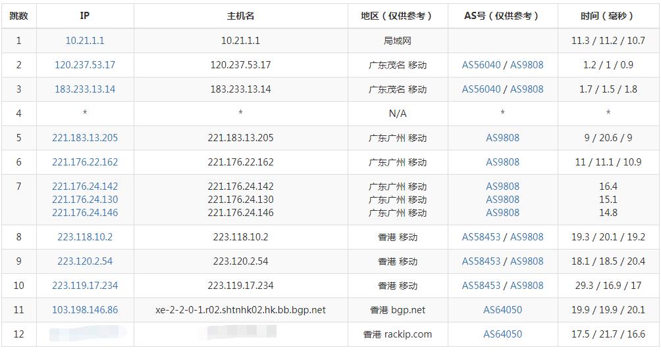Image resolution: width=661 pixels, height=352 pixels.
Task: Open the 103.198.146.86 IP link
Action: tap(85, 310)
